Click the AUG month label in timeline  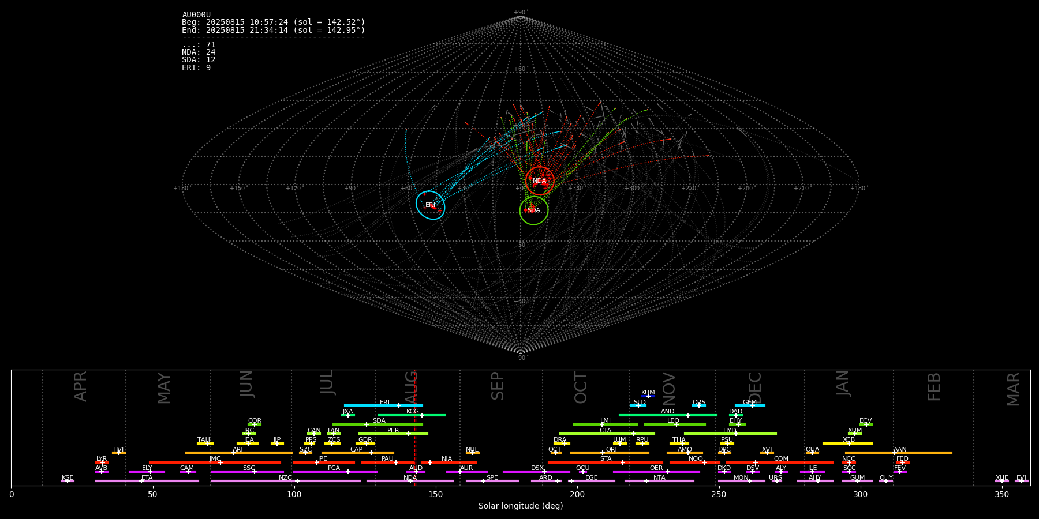(x=411, y=386)
